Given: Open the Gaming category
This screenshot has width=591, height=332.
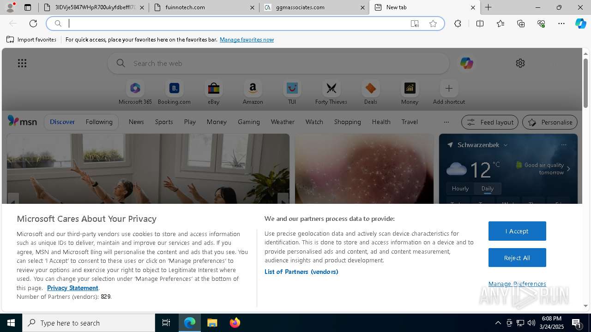Looking at the screenshot, I should 249,122.
